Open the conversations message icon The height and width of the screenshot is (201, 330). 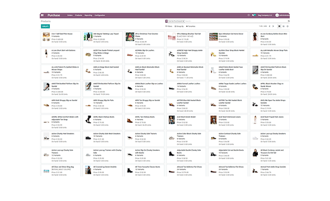pyautogui.click(x=254, y=15)
